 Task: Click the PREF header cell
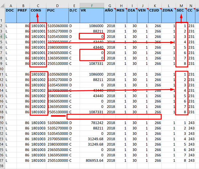(23, 11)
